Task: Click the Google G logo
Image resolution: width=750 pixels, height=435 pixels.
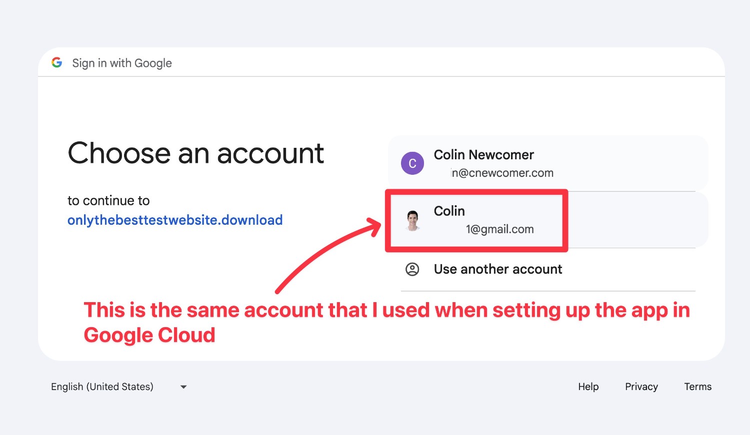Action: 57,62
